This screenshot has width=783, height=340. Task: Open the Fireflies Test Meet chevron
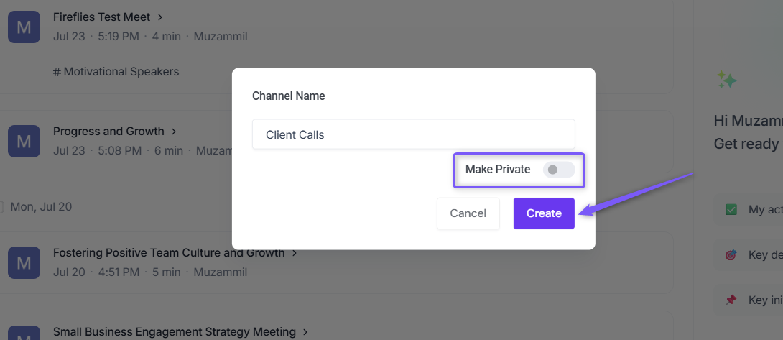(160, 17)
